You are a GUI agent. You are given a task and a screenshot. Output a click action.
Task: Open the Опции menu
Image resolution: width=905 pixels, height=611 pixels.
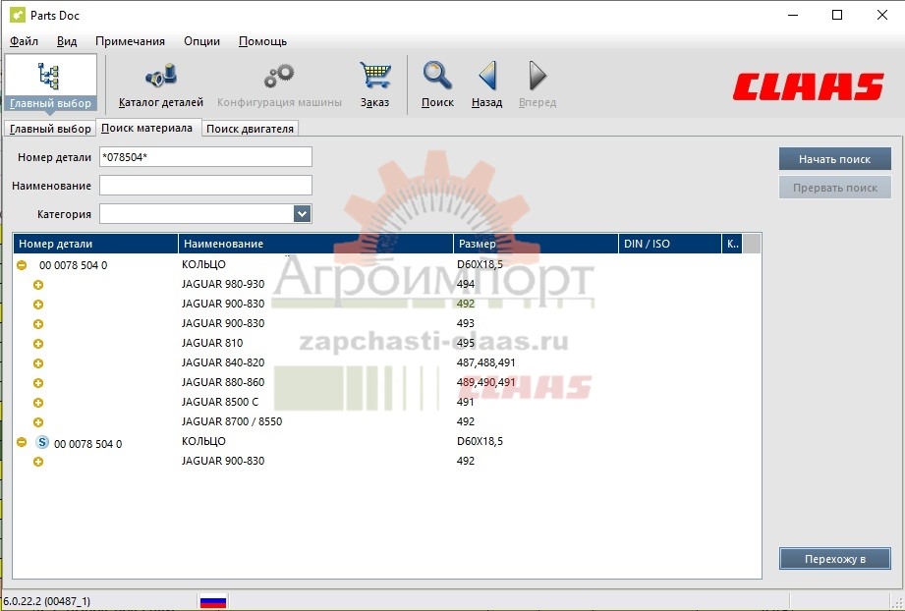point(202,41)
